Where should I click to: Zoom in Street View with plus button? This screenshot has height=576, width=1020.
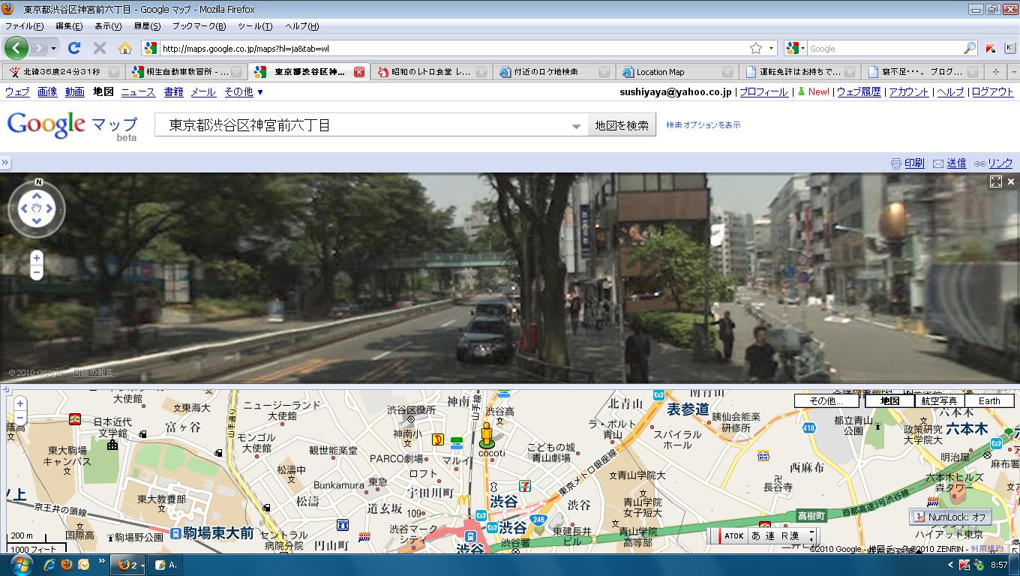pyautogui.click(x=36, y=257)
